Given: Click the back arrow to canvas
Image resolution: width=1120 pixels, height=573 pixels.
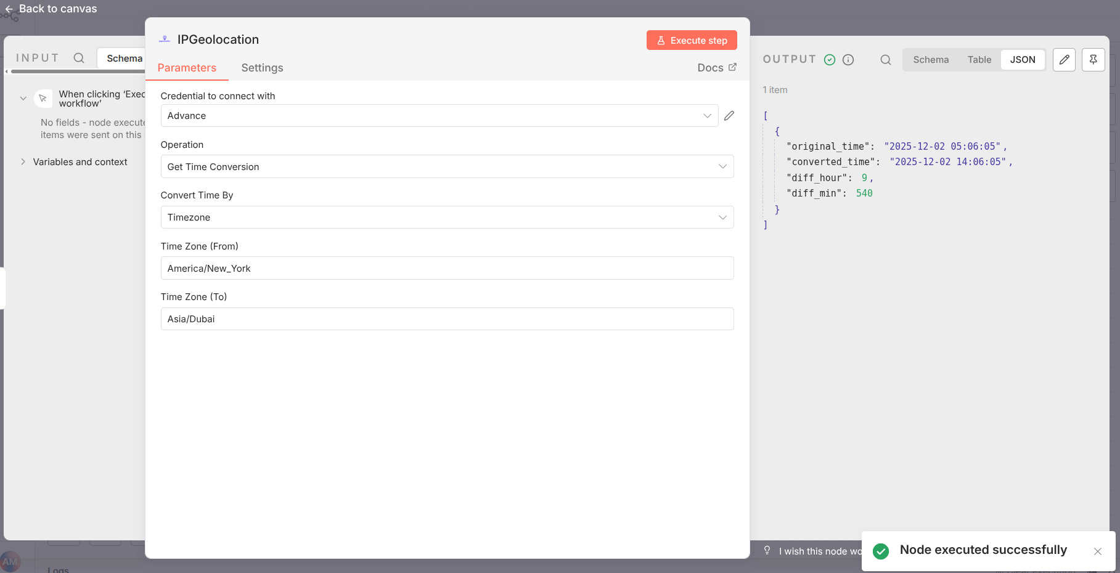Looking at the screenshot, I should point(9,9).
